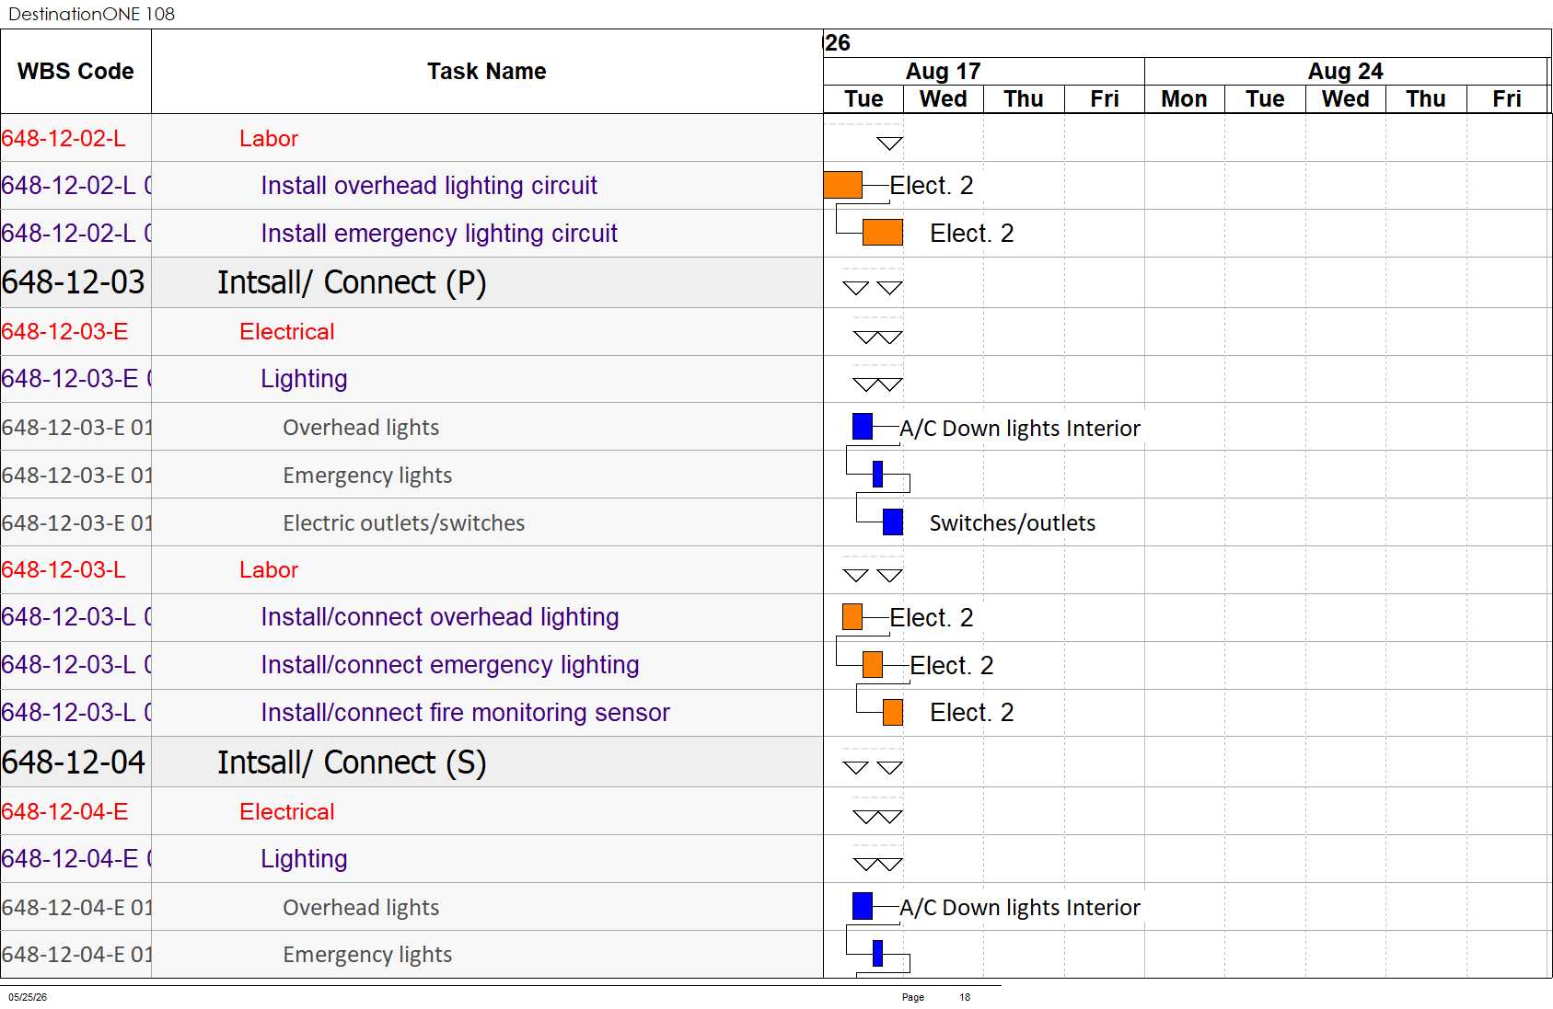Select the Mon day column header

tap(1184, 99)
